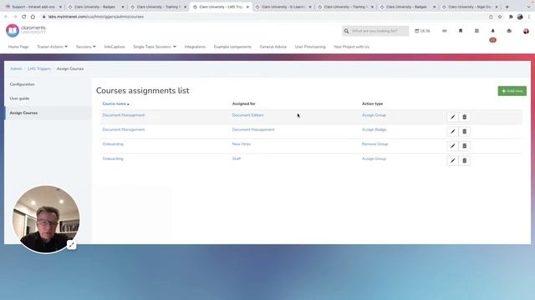Click the Assigned for column header
Screen dimensions: 535x300
point(243,103)
